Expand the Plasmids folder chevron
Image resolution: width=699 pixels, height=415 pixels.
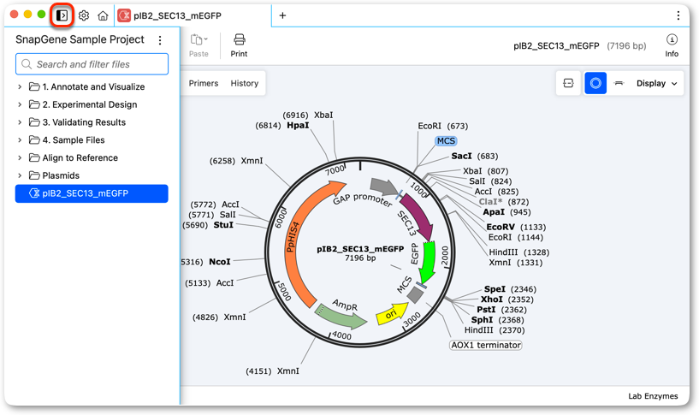(20, 175)
